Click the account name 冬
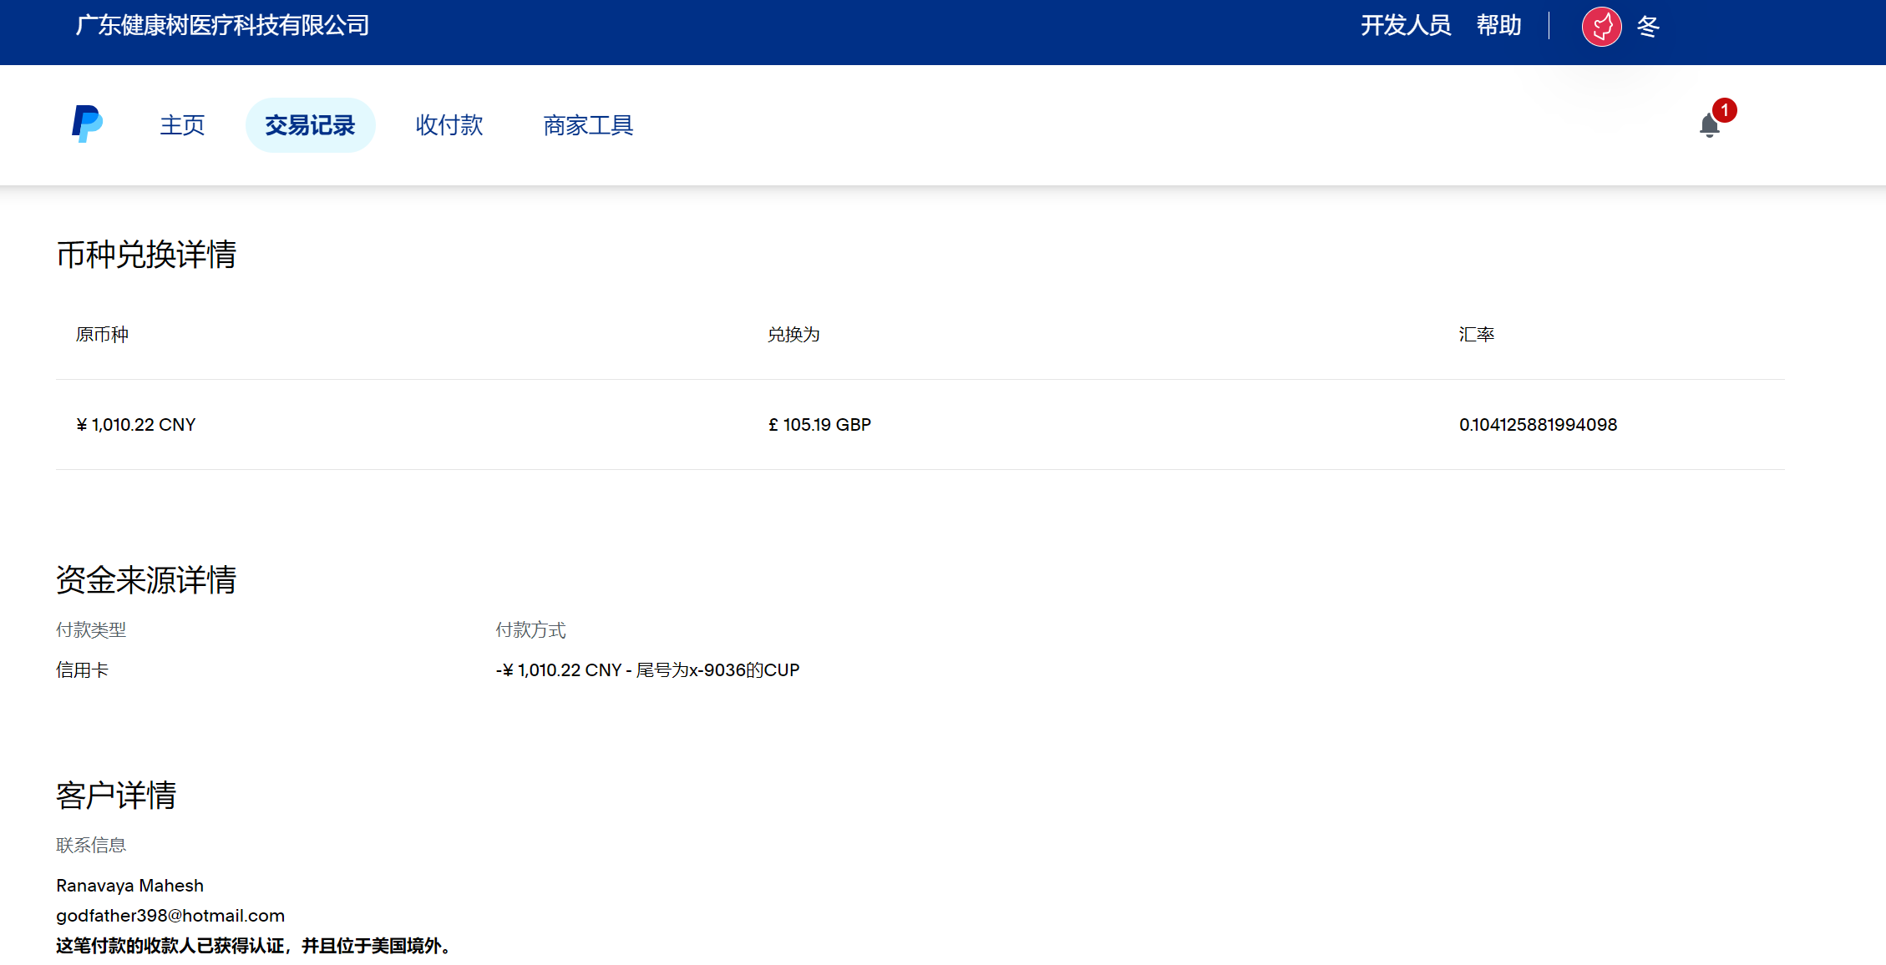The width and height of the screenshot is (1886, 965). pyautogui.click(x=1648, y=27)
